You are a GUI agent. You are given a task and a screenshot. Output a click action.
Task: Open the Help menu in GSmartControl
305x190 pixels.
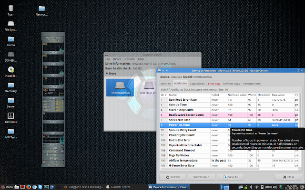click(x=141, y=59)
